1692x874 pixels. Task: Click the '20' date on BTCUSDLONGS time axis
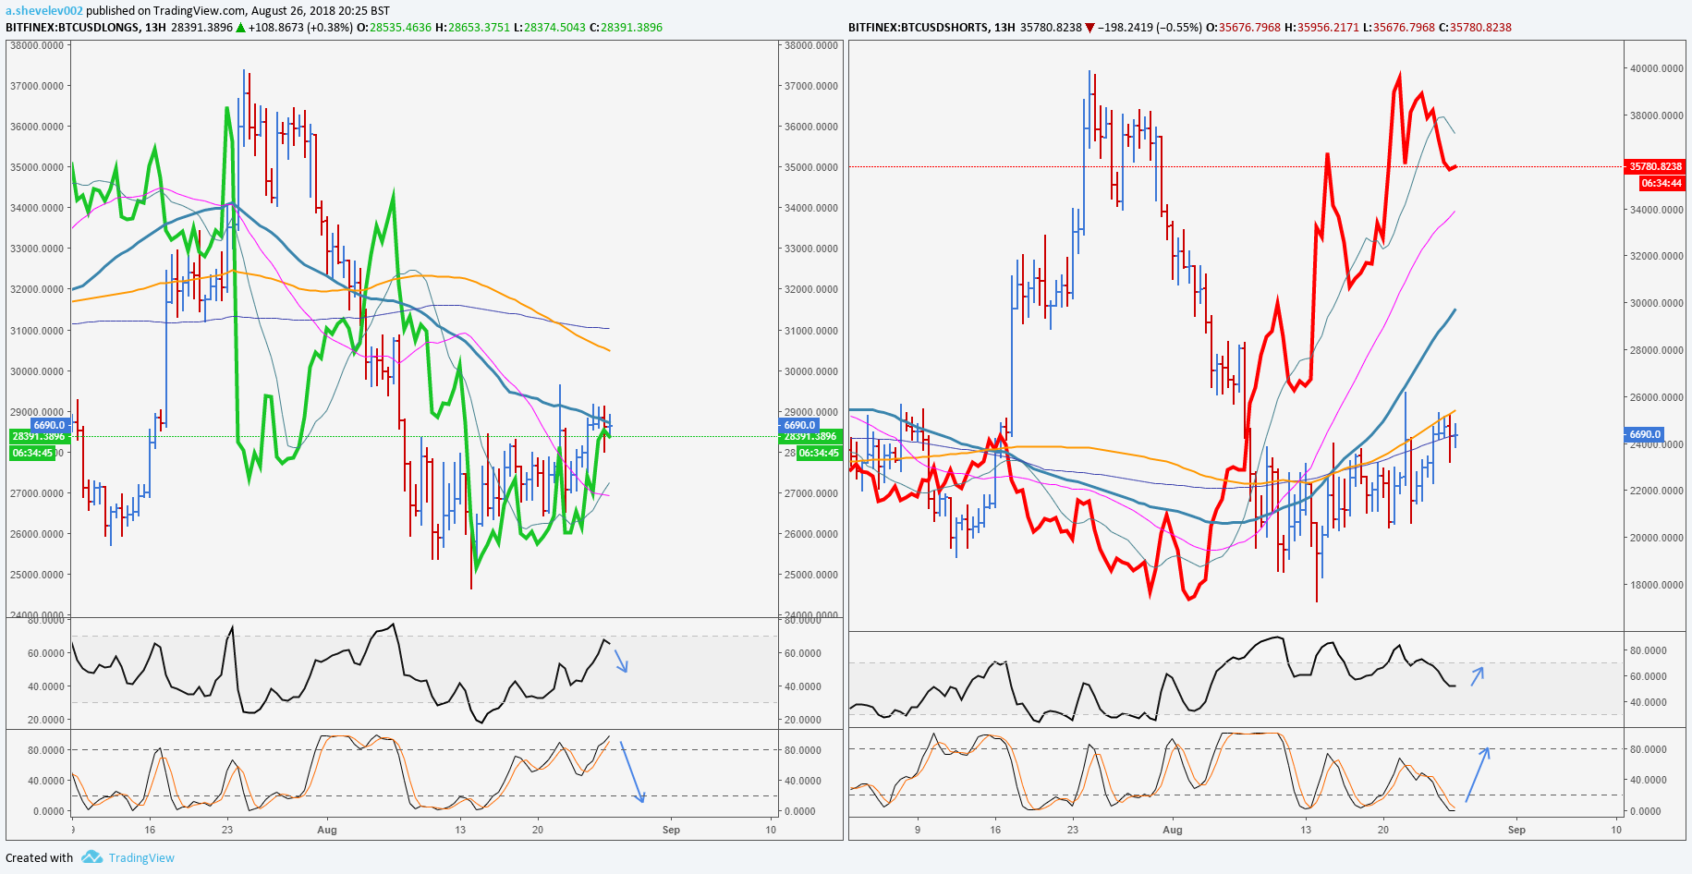[x=538, y=830]
